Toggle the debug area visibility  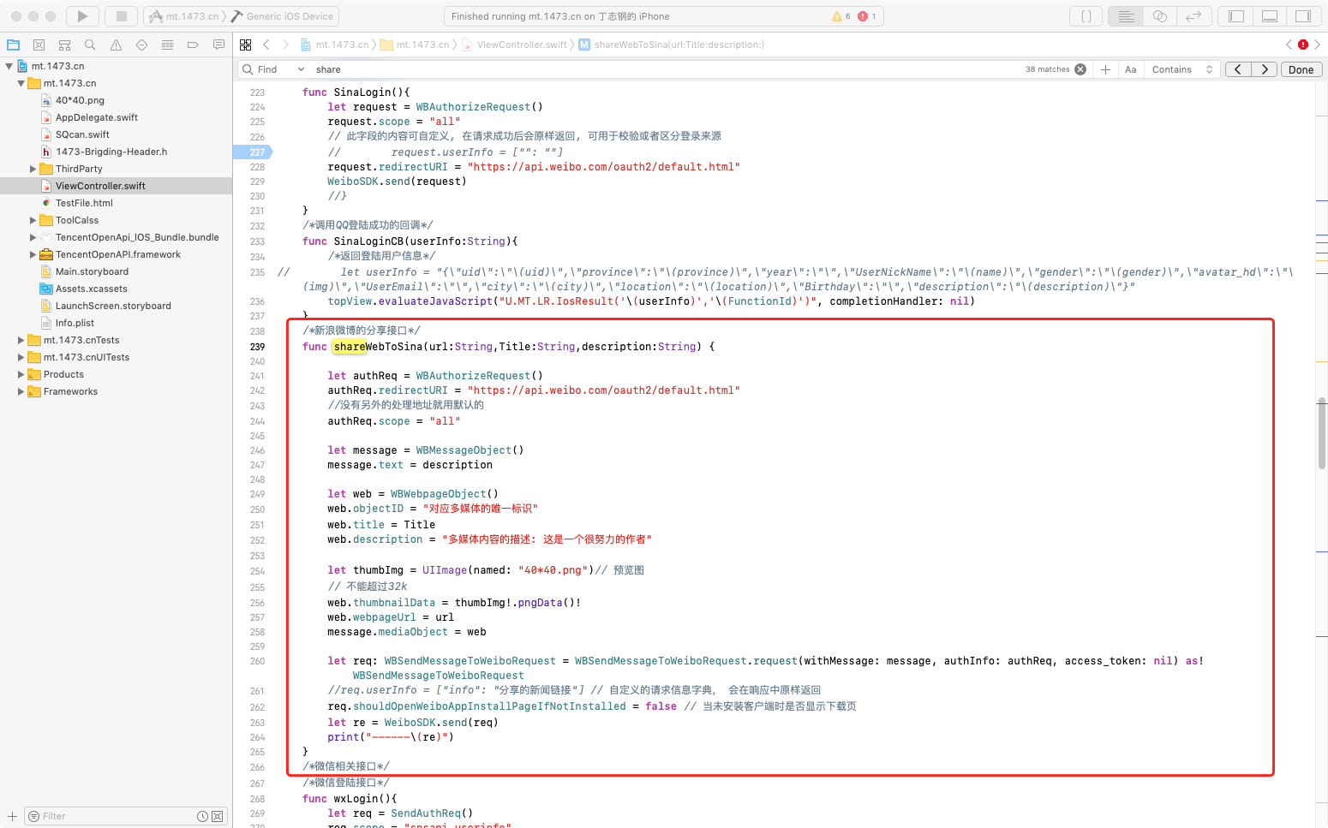point(1270,16)
